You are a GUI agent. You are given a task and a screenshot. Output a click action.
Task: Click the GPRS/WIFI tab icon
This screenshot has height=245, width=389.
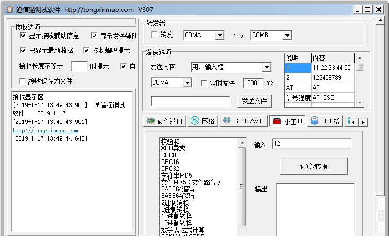coord(226,121)
